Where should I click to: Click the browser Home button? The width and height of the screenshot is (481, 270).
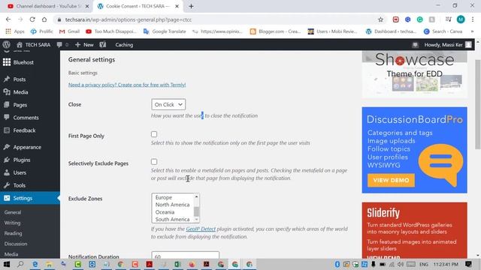[44, 19]
